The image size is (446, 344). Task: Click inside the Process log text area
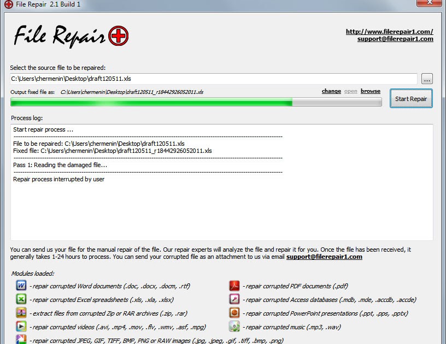pos(222,182)
